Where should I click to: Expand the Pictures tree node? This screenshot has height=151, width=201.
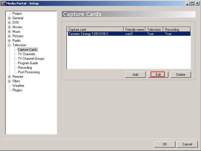(x=9, y=36)
